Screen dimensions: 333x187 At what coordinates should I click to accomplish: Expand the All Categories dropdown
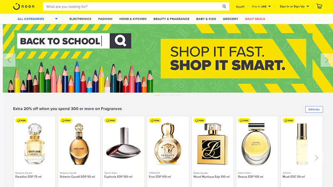pyautogui.click(x=37, y=19)
